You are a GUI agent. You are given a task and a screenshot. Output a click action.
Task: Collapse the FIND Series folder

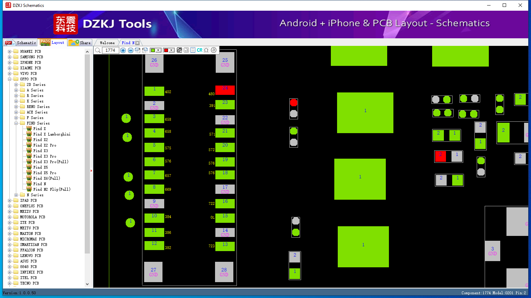point(16,123)
